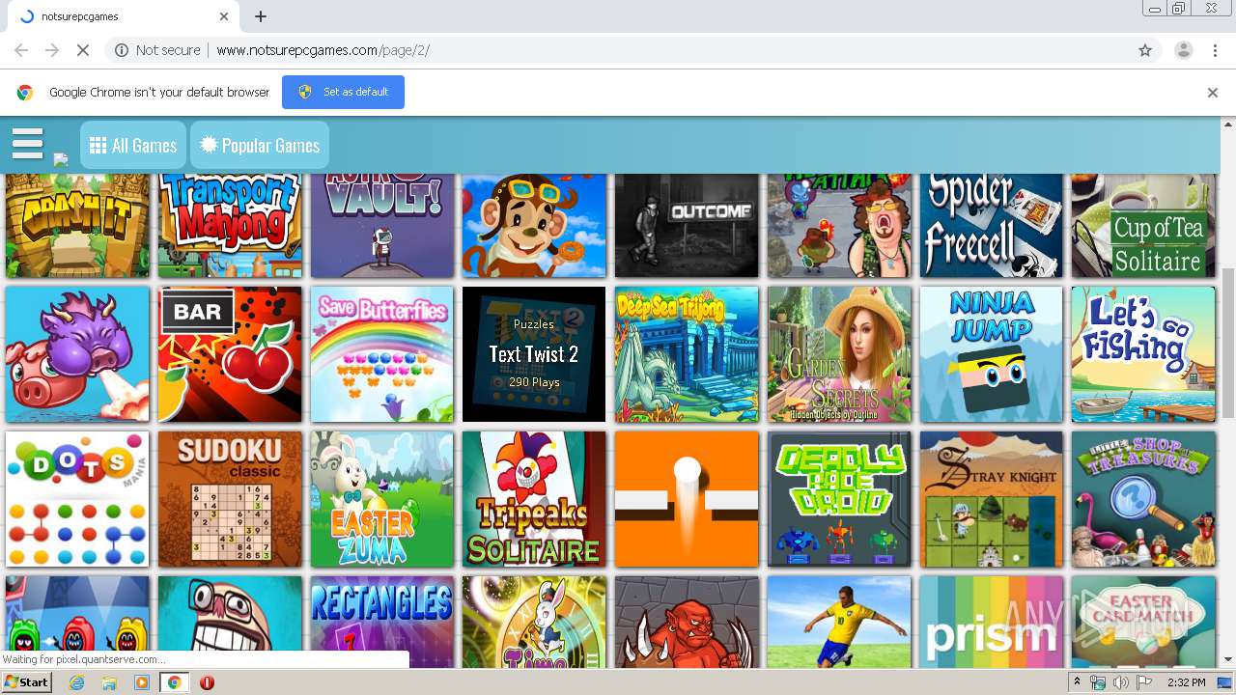The image size is (1236, 695).
Task: Open the monkey pilot game thumbnail
Action: pyautogui.click(x=534, y=225)
